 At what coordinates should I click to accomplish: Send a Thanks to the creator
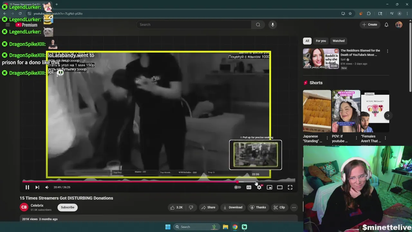pyautogui.click(x=258, y=207)
